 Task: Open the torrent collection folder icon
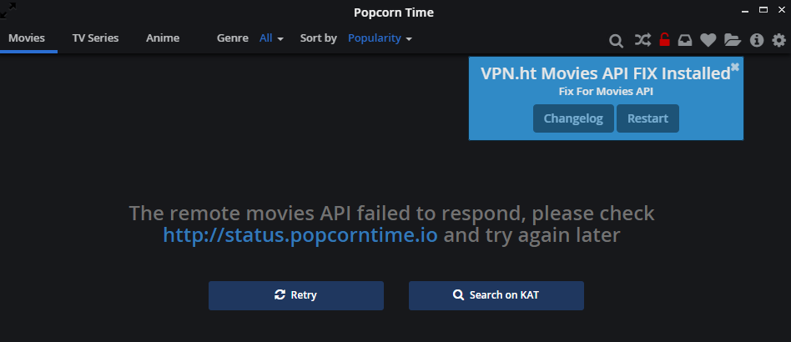[733, 39]
